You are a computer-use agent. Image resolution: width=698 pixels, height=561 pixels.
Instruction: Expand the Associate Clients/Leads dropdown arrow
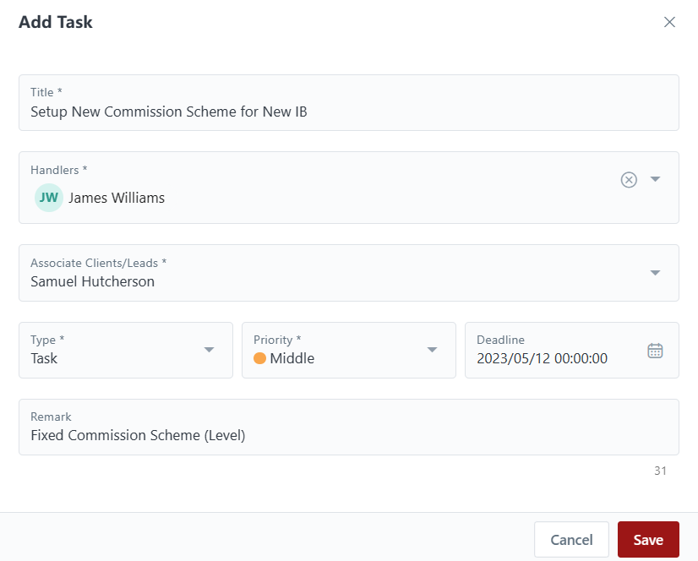point(655,273)
